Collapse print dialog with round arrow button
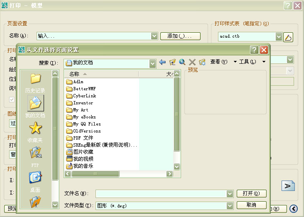 [x=294, y=209]
